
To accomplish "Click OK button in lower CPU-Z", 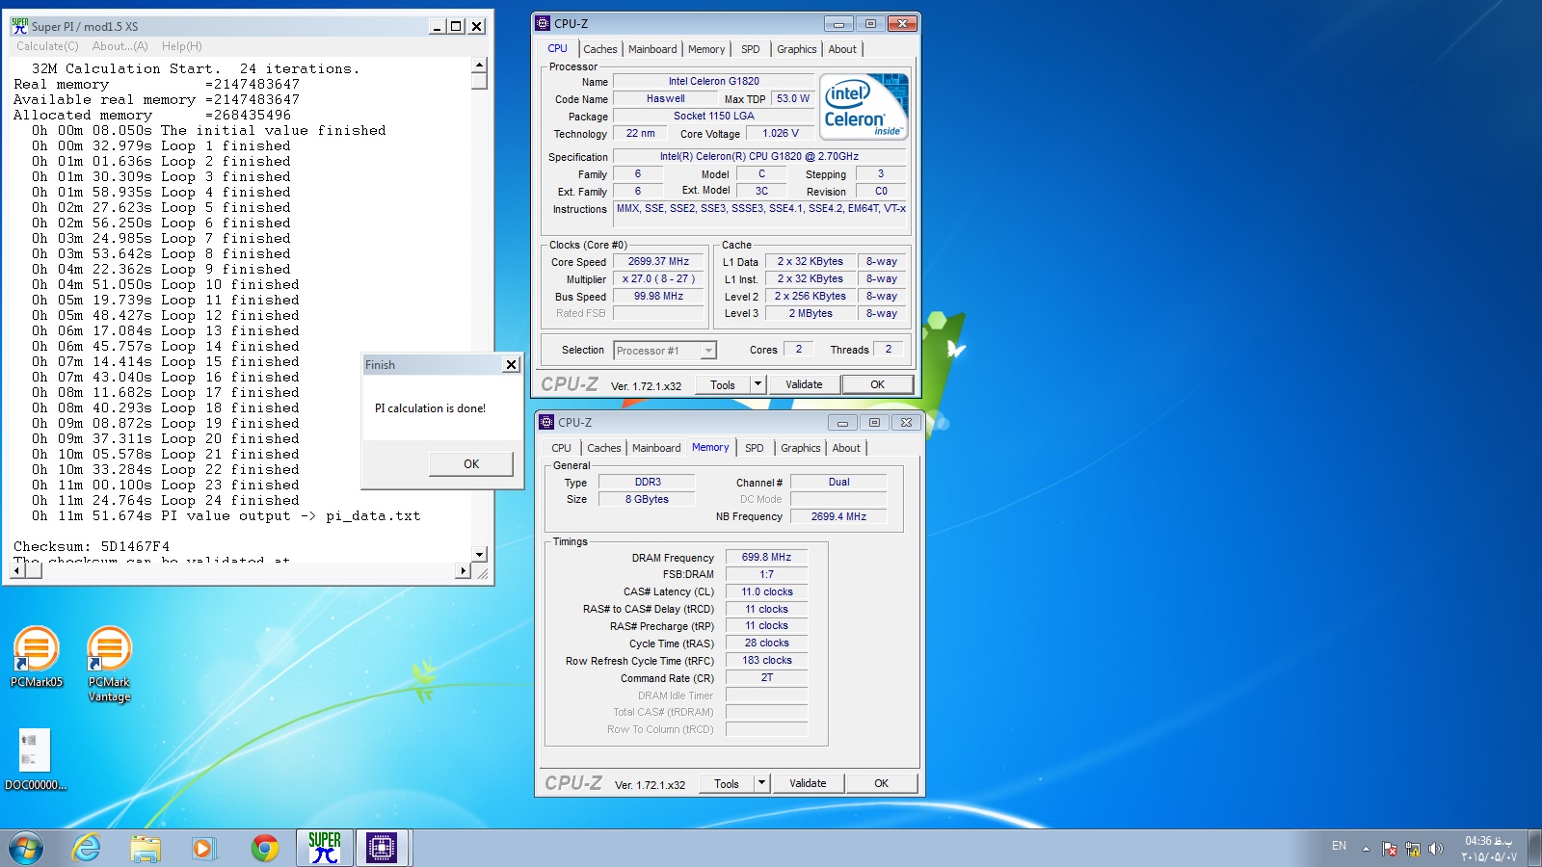I will point(881,783).
